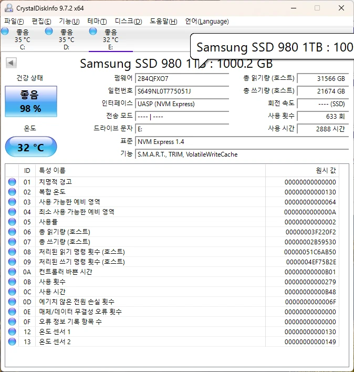Click the 좋음 98 % health status button

tap(31, 101)
